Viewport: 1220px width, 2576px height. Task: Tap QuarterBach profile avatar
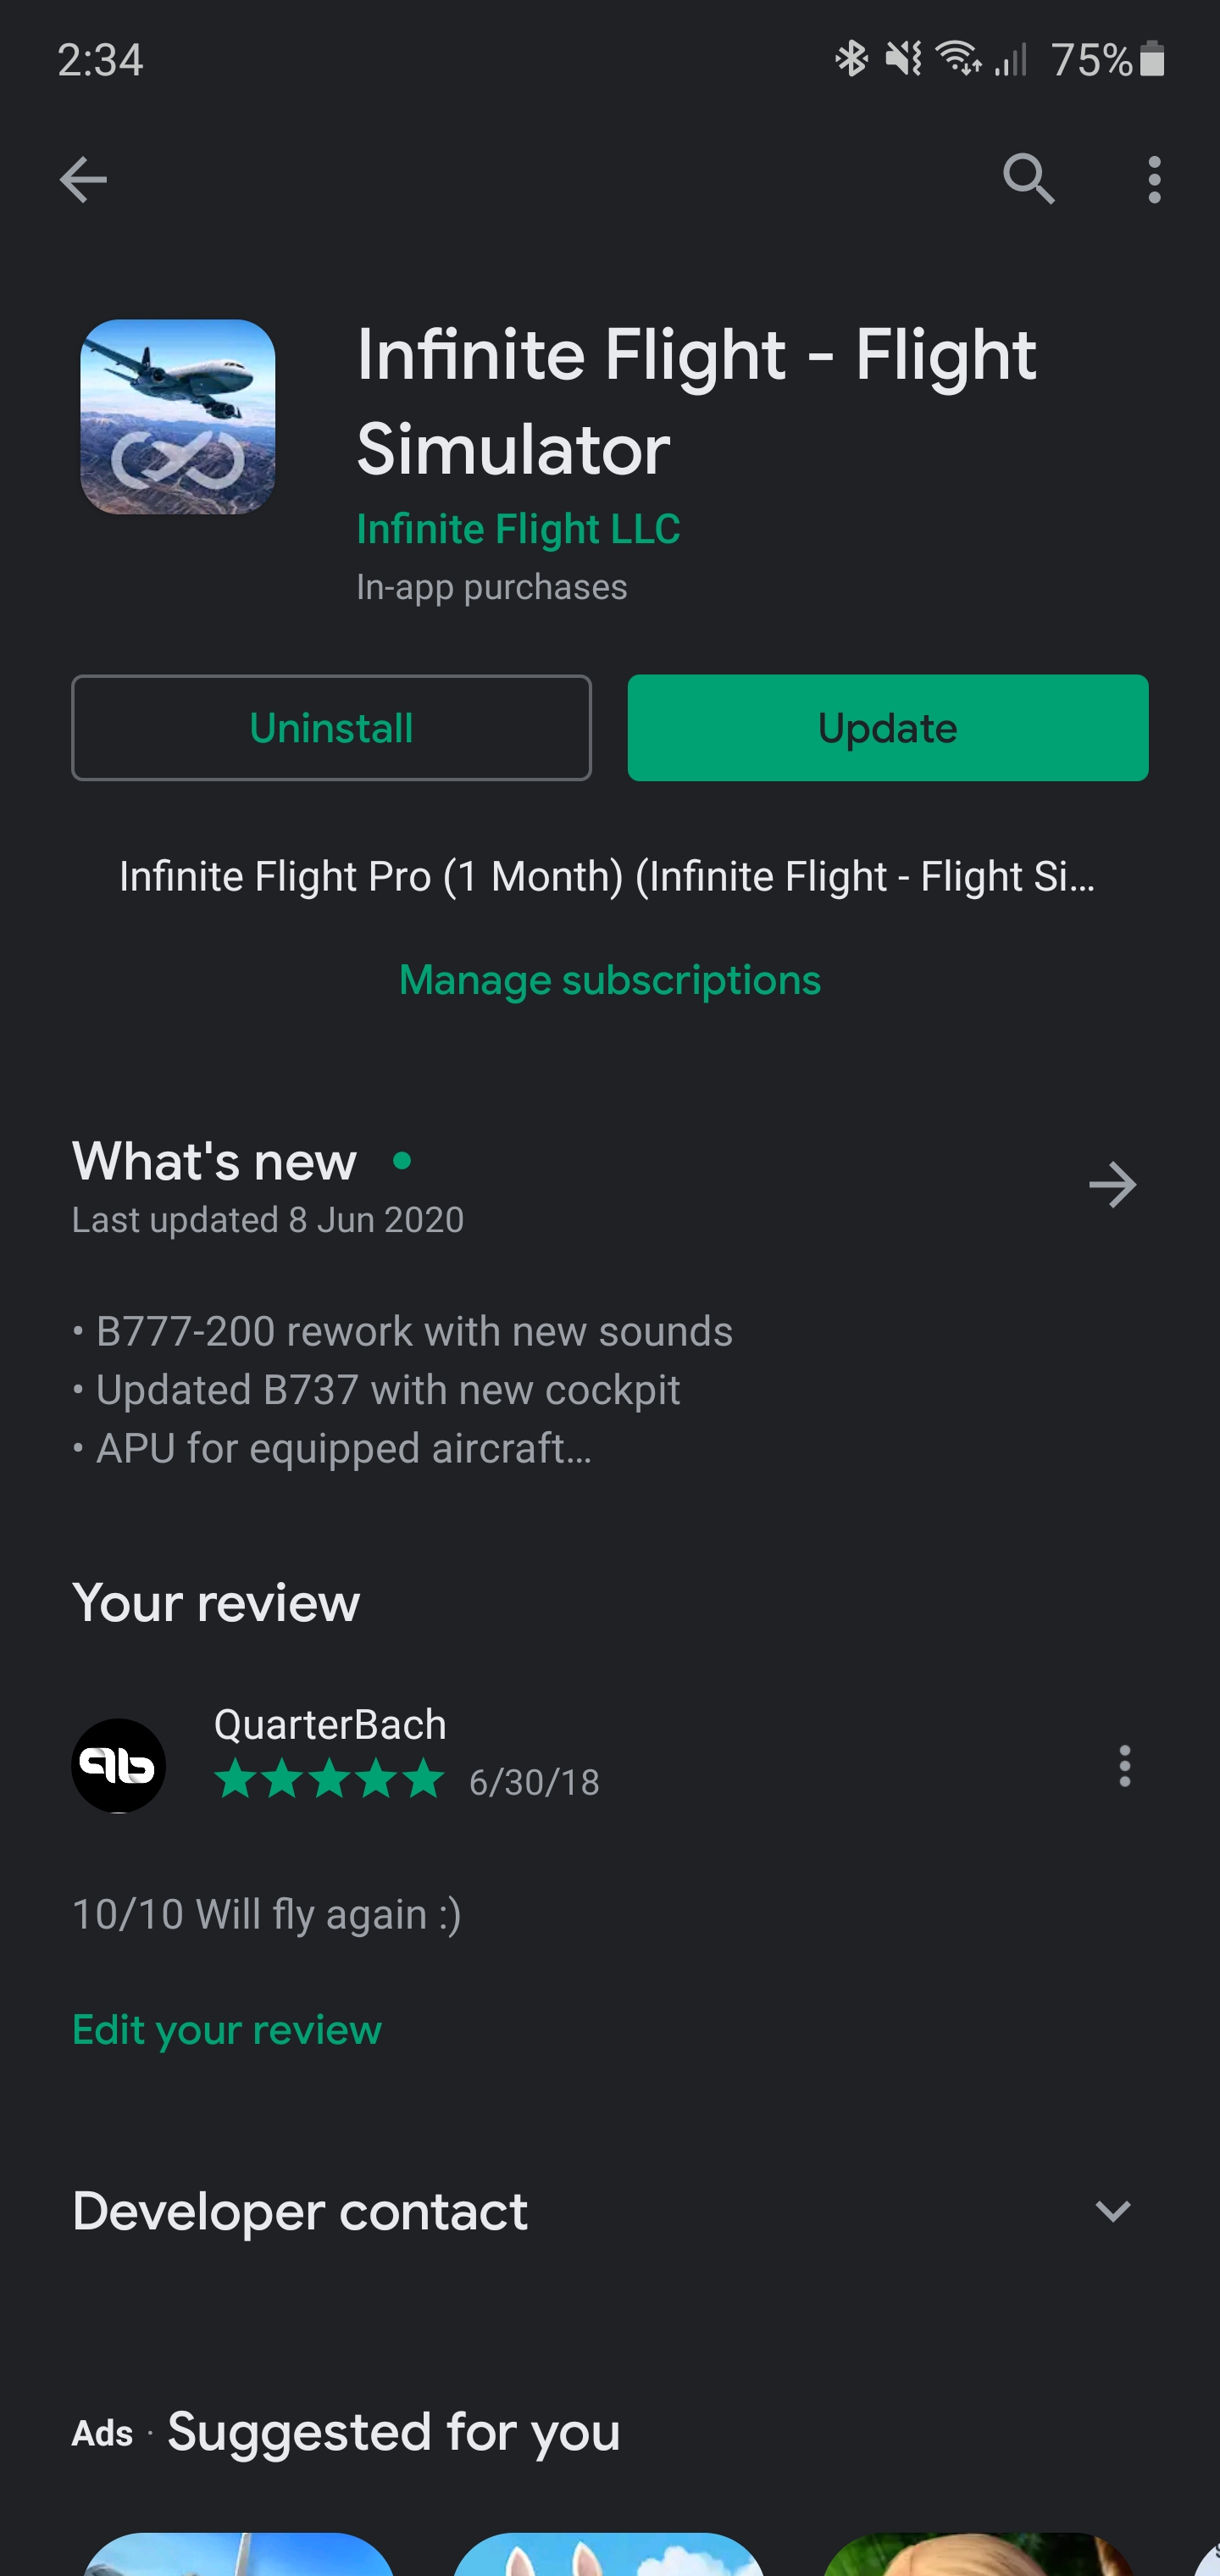click(119, 1765)
